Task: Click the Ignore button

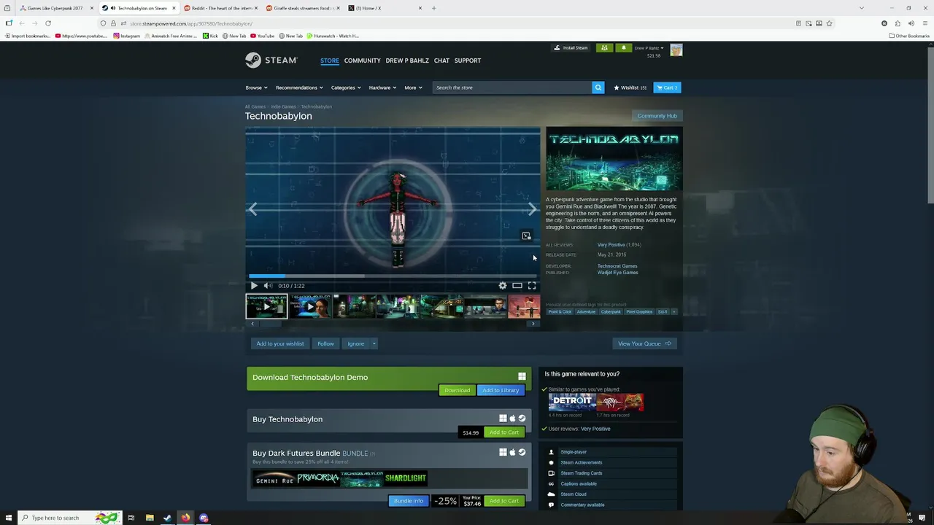Action: pyautogui.click(x=355, y=343)
